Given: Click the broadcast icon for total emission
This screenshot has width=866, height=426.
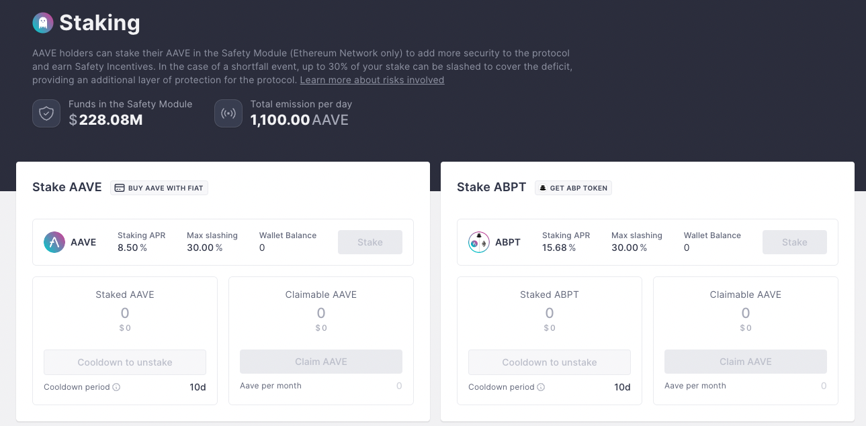Looking at the screenshot, I should (228, 113).
